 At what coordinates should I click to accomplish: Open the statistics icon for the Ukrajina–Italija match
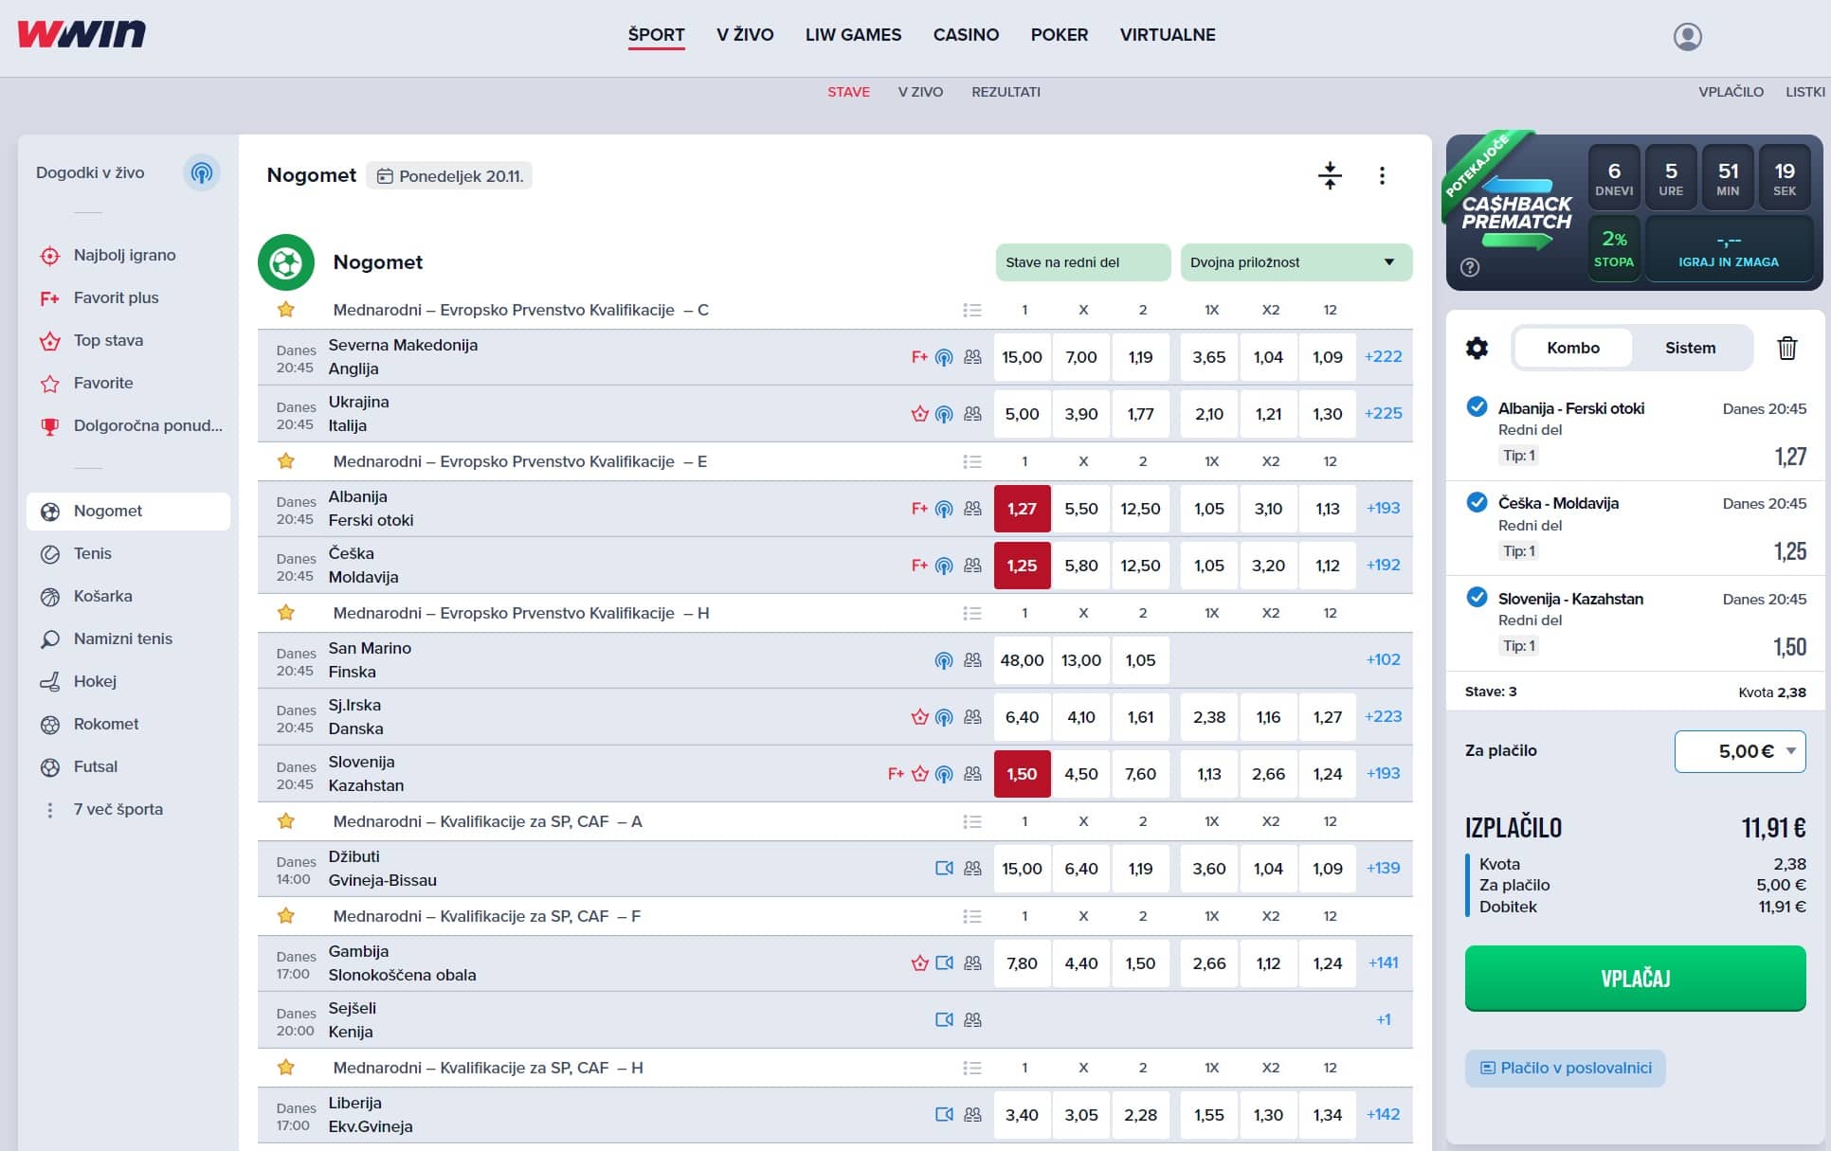click(972, 414)
